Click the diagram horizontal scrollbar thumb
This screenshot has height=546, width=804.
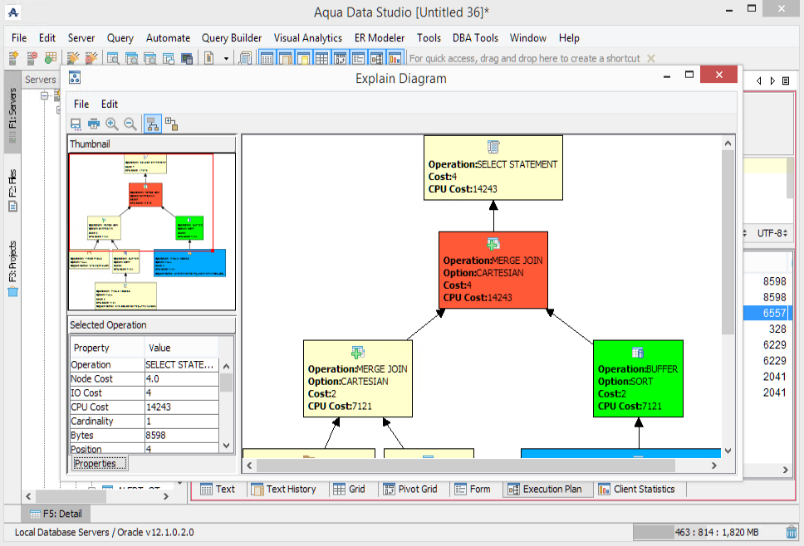point(466,465)
